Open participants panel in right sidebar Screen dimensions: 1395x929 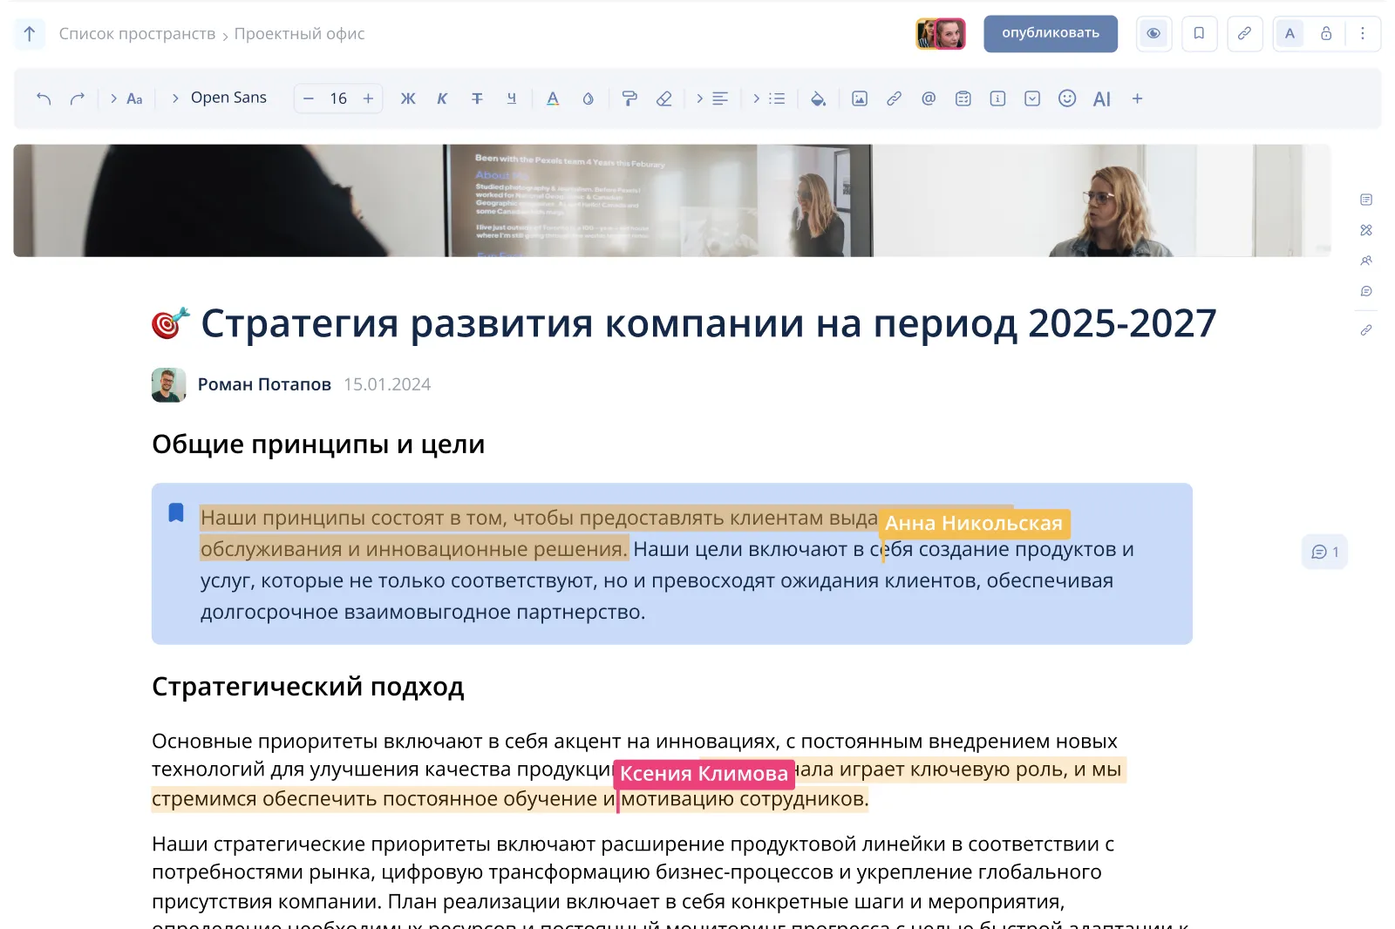(1366, 261)
